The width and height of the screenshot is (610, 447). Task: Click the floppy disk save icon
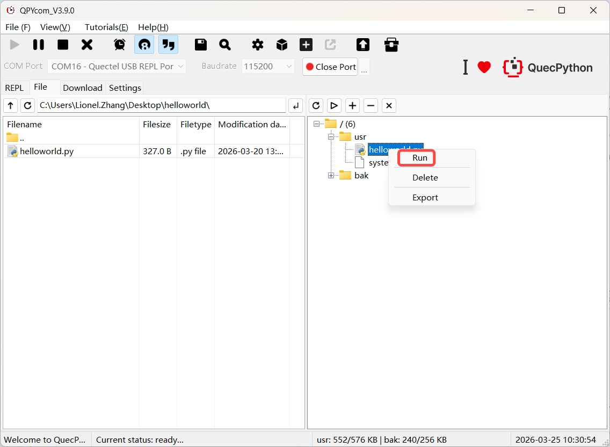(x=201, y=45)
